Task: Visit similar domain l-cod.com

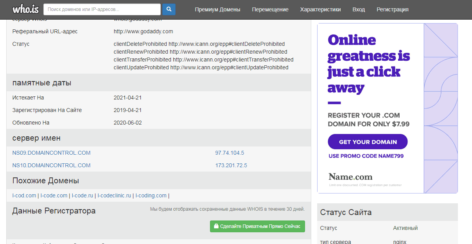Action: pyautogui.click(x=24, y=195)
